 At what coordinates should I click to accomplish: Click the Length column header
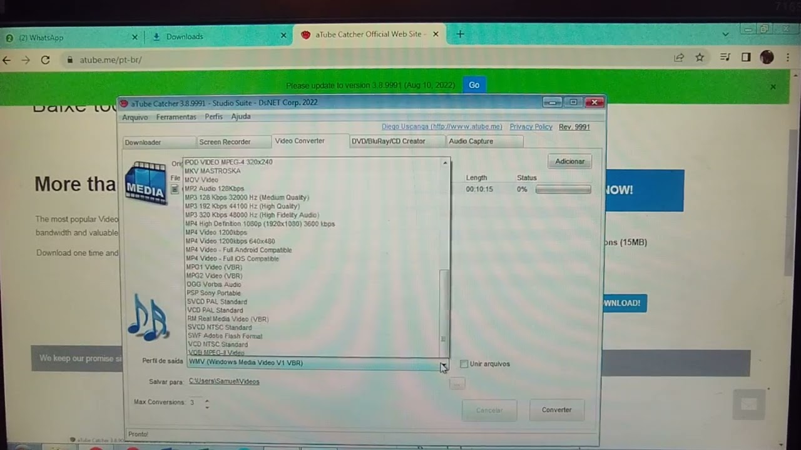click(476, 178)
